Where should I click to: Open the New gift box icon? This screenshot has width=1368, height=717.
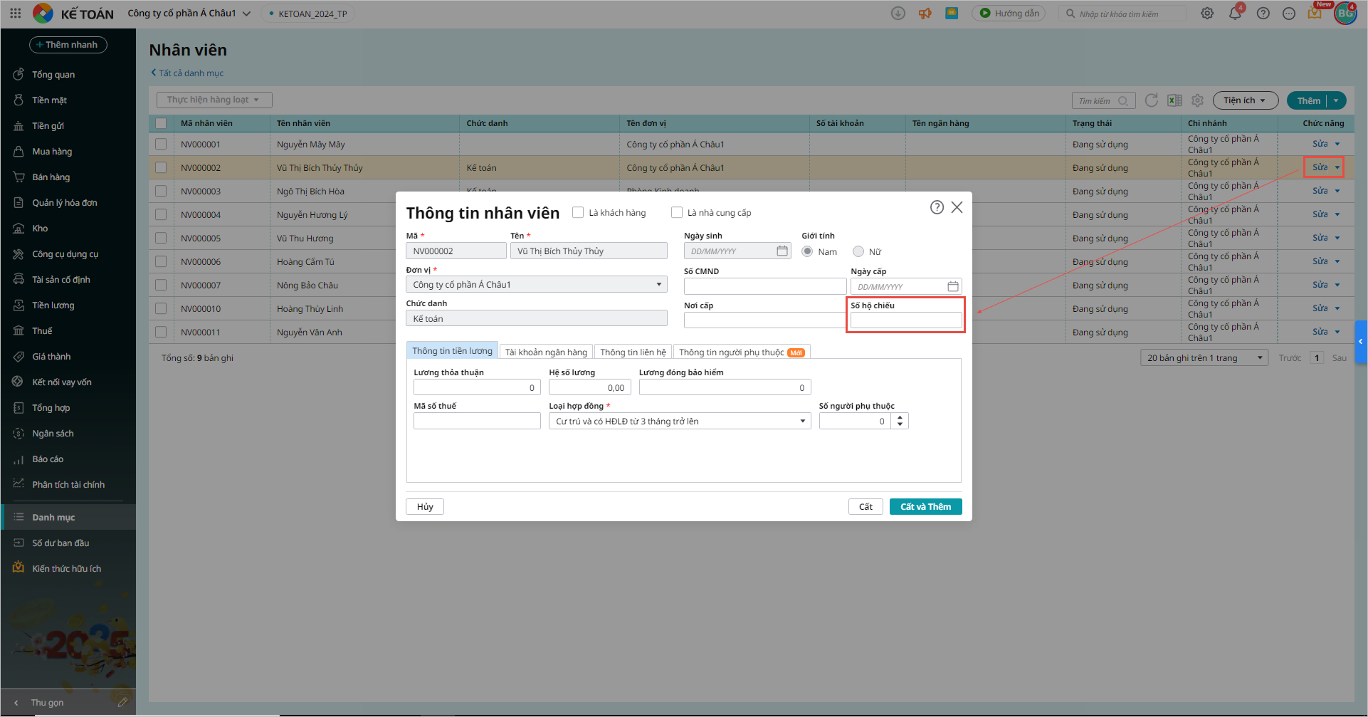pos(1315,13)
